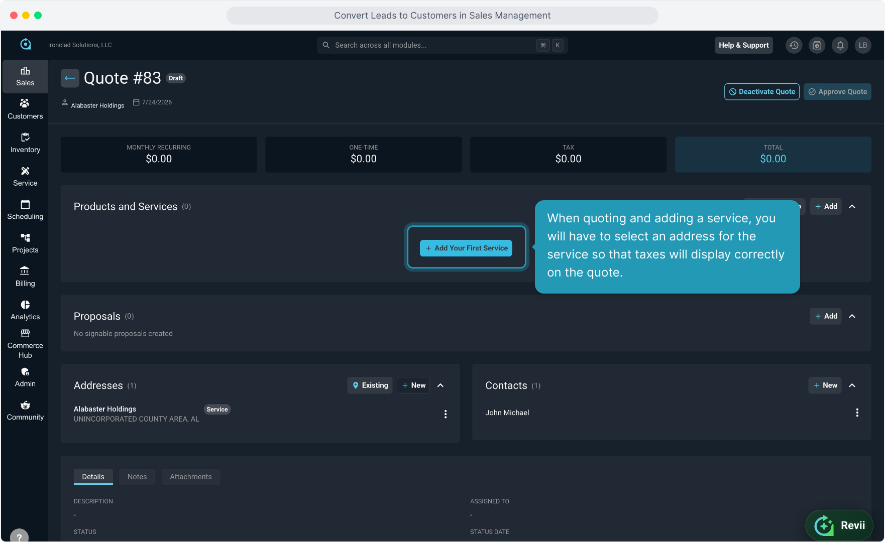Screen dimensions: 885x542
Task: Open the Sales module in sidebar
Action: click(25, 76)
